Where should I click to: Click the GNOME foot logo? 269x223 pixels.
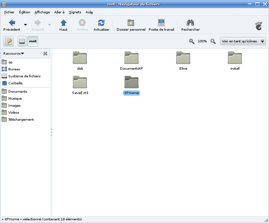(x=259, y=26)
